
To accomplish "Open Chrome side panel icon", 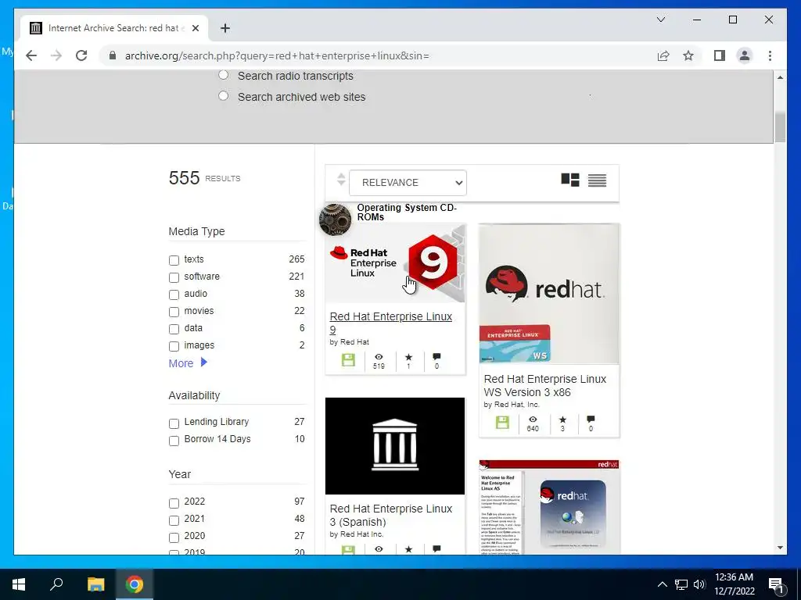I will pos(720,55).
